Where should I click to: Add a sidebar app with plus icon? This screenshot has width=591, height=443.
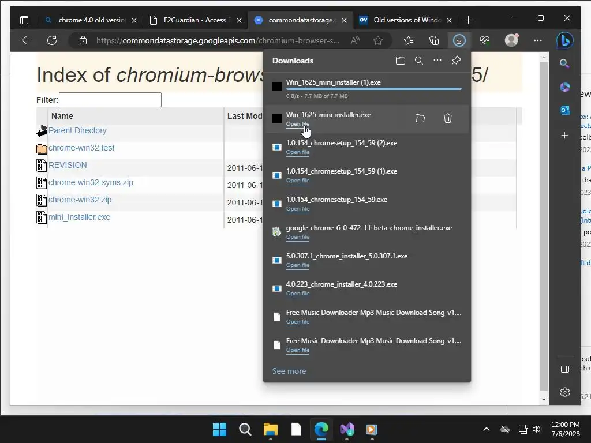click(x=564, y=135)
